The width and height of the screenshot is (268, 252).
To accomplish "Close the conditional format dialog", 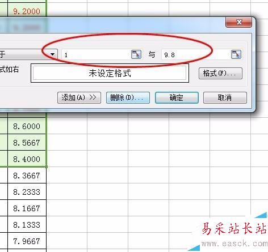I will (239, 22).
